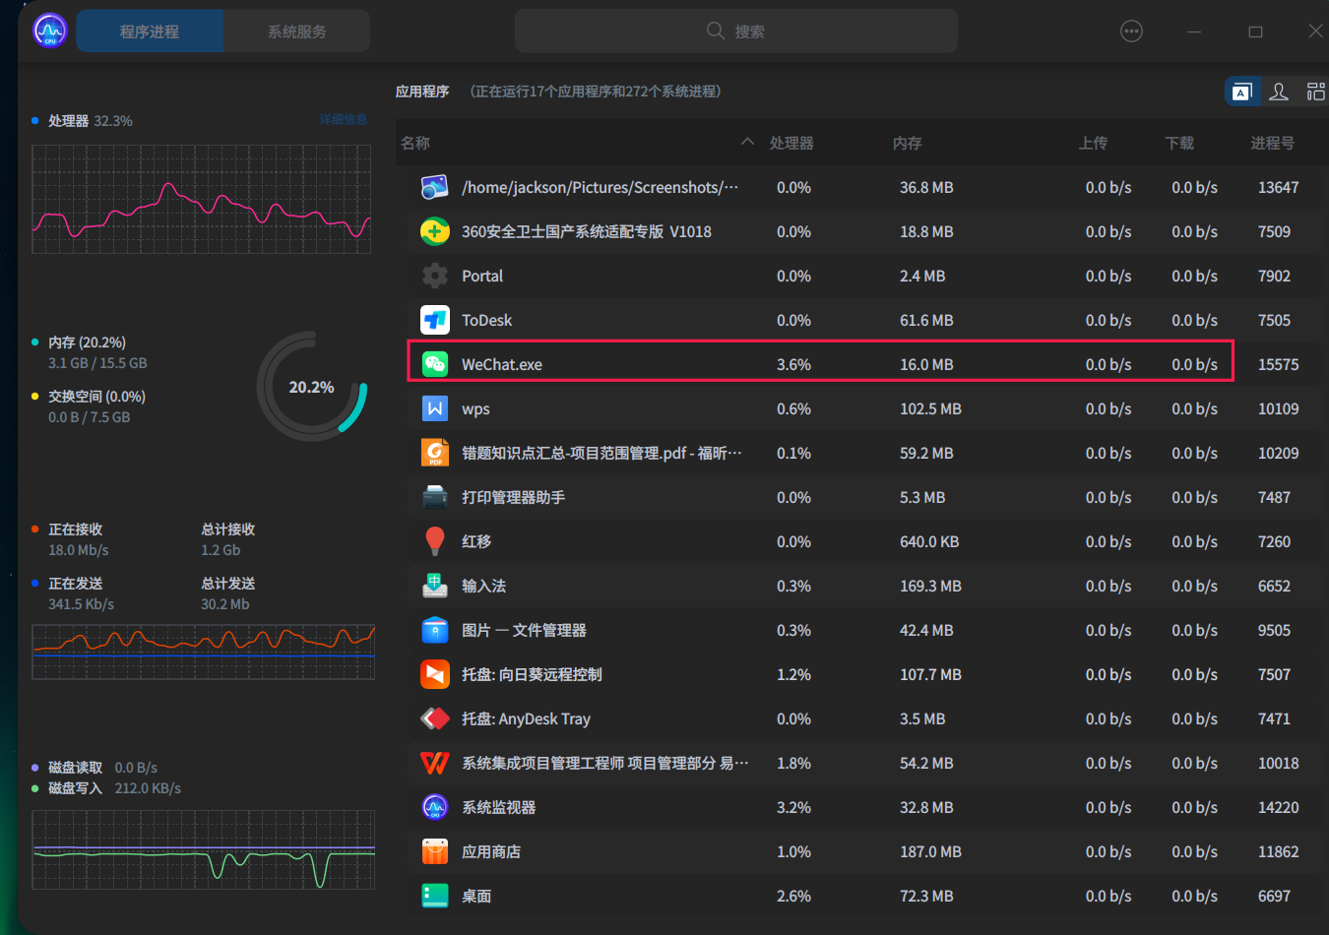Switch to applications-only view toggle
The height and width of the screenshot is (935, 1329).
1241,91
